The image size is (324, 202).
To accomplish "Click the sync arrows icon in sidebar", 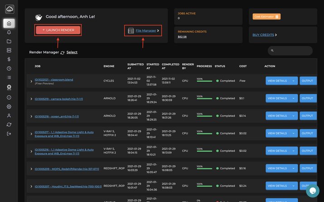I will (x=9, y=125).
